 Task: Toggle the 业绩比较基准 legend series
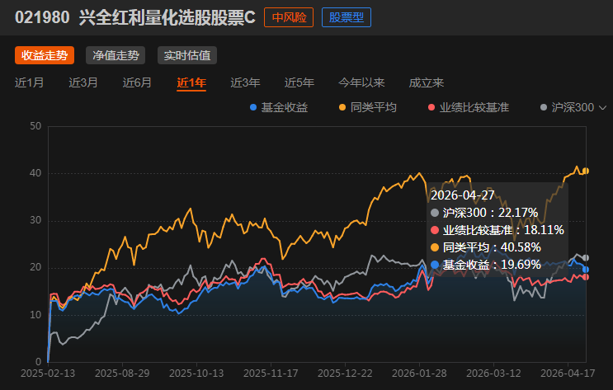(x=469, y=107)
